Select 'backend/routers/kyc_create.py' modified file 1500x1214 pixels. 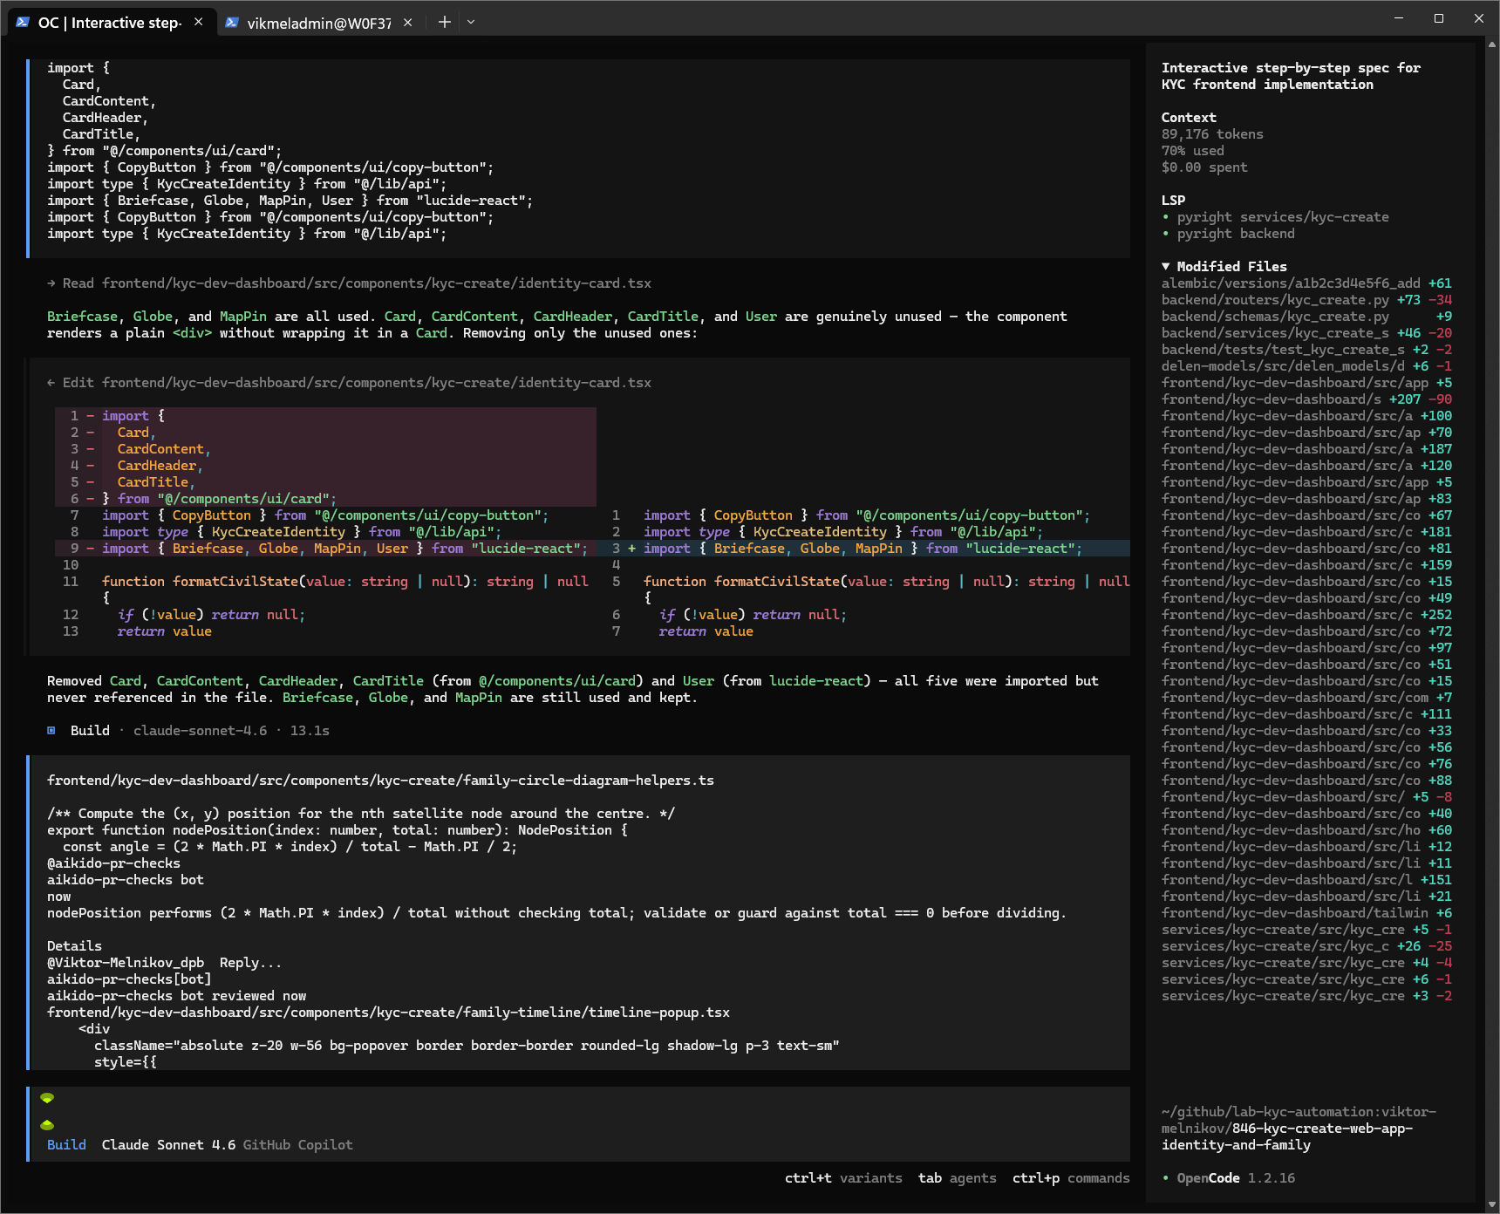tap(1306, 300)
